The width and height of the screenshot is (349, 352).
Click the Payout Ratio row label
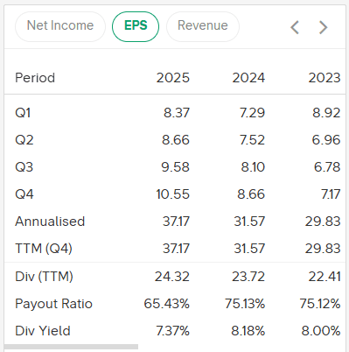[x=53, y=304]
